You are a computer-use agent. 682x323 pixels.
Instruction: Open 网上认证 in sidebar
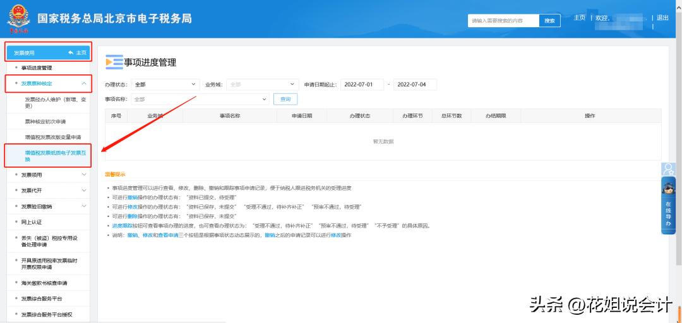(x=32, y=222)
